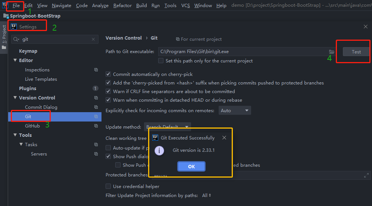The height and width of the screenshot is (206, 372).
Task: Click the copy icon beside Inspections
Action: 96,70
